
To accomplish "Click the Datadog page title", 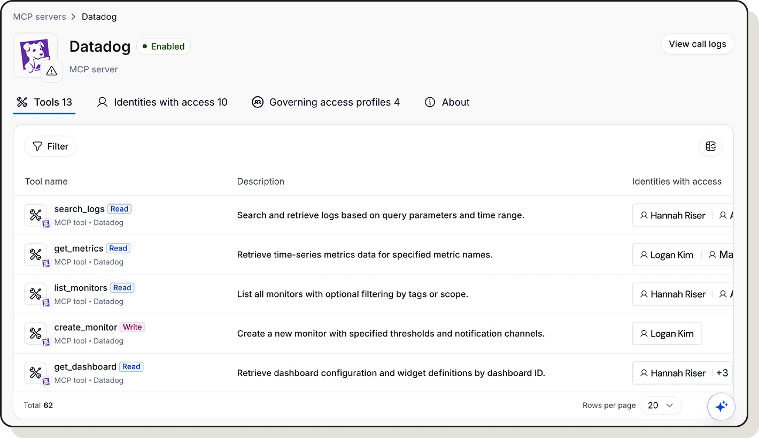I will [100, 46].
